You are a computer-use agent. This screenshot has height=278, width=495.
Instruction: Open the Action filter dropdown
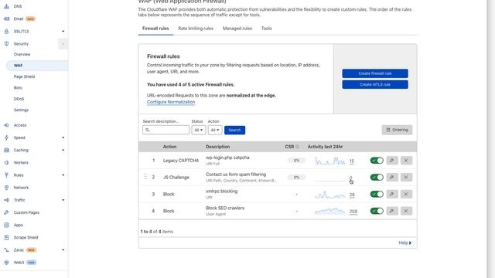pyautogui.click(x=215, y=130)
